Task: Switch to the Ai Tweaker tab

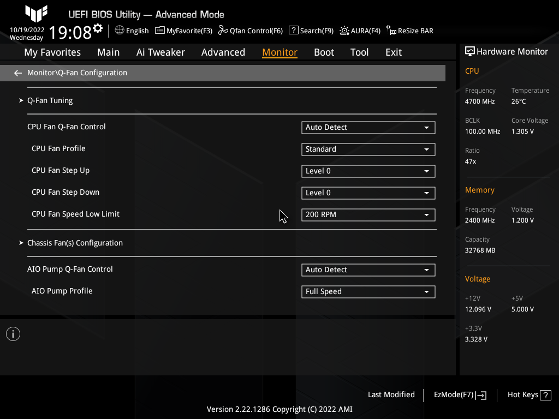Action: 160,52
